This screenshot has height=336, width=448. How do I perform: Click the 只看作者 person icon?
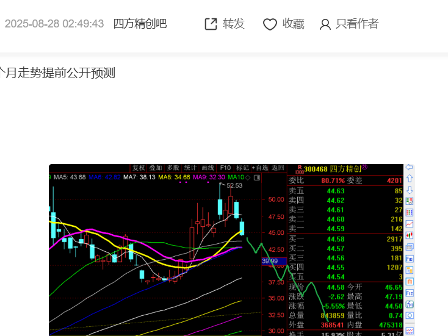[325, 24]
